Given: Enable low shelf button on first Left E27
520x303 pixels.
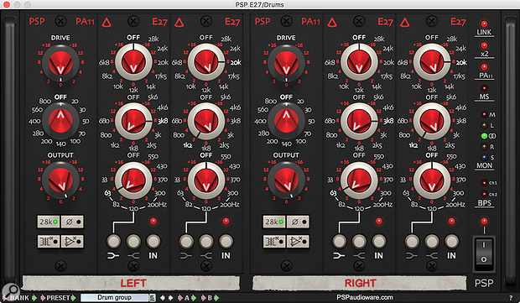Looking at the screenshot, I should (113, 241).
